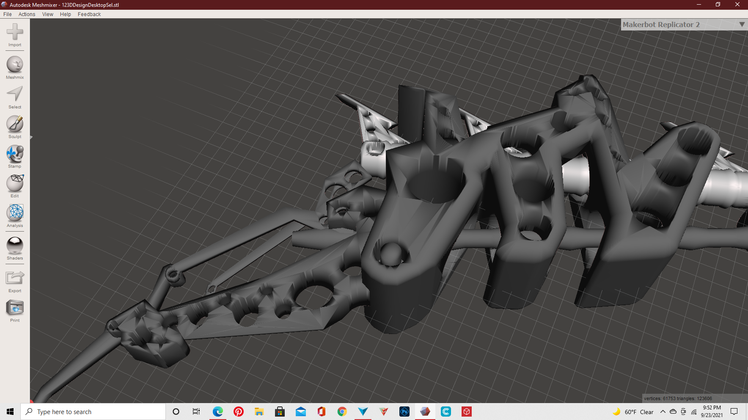This screenshot has height=420, width=748.
Task: Open Pinterest from the taskbar
Action: click(x=239, y=412)
